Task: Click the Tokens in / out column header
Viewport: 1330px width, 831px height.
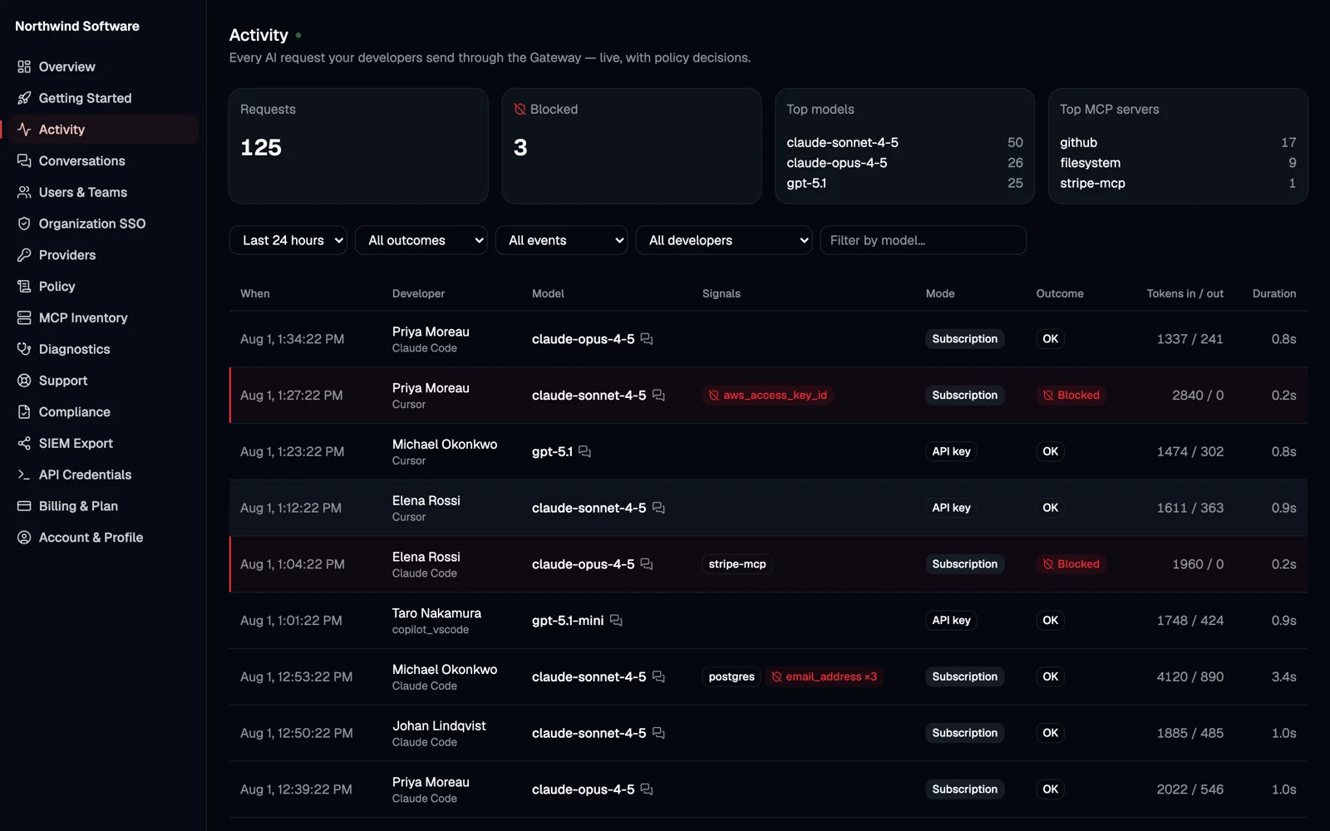Action: click(1185, 293)
